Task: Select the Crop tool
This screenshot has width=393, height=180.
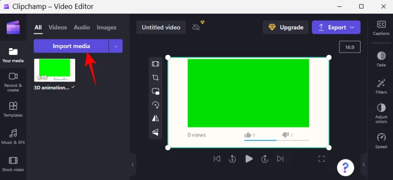Action: 155,77
